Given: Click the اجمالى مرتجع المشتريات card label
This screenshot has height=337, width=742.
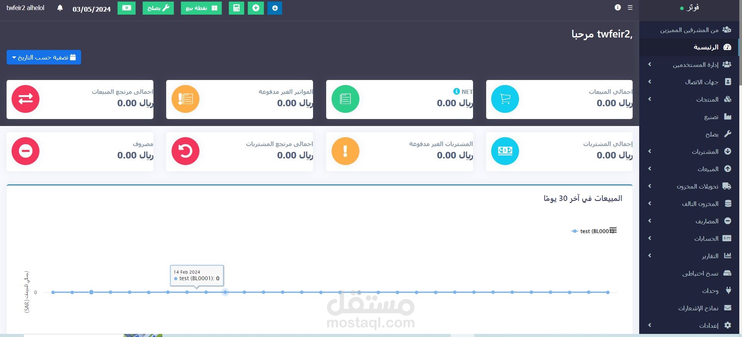Looking at the screenshot, I should (279, 144).
